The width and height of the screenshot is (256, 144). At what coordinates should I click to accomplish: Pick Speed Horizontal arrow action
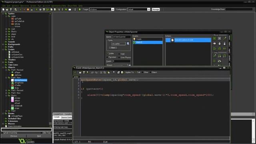point(214,44)
